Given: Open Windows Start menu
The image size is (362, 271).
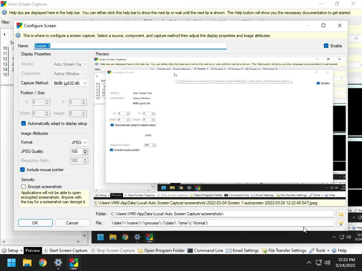Looking at the screenshot, I should [11, 263].
